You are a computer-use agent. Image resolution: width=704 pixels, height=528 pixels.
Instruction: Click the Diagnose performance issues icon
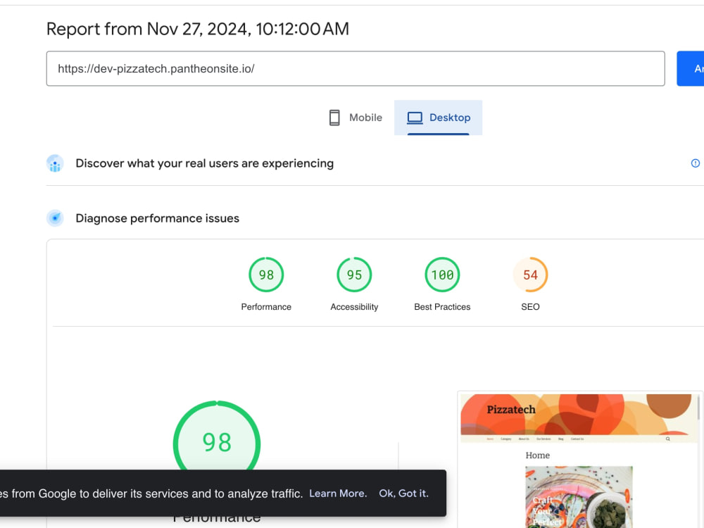coord(55,218)
